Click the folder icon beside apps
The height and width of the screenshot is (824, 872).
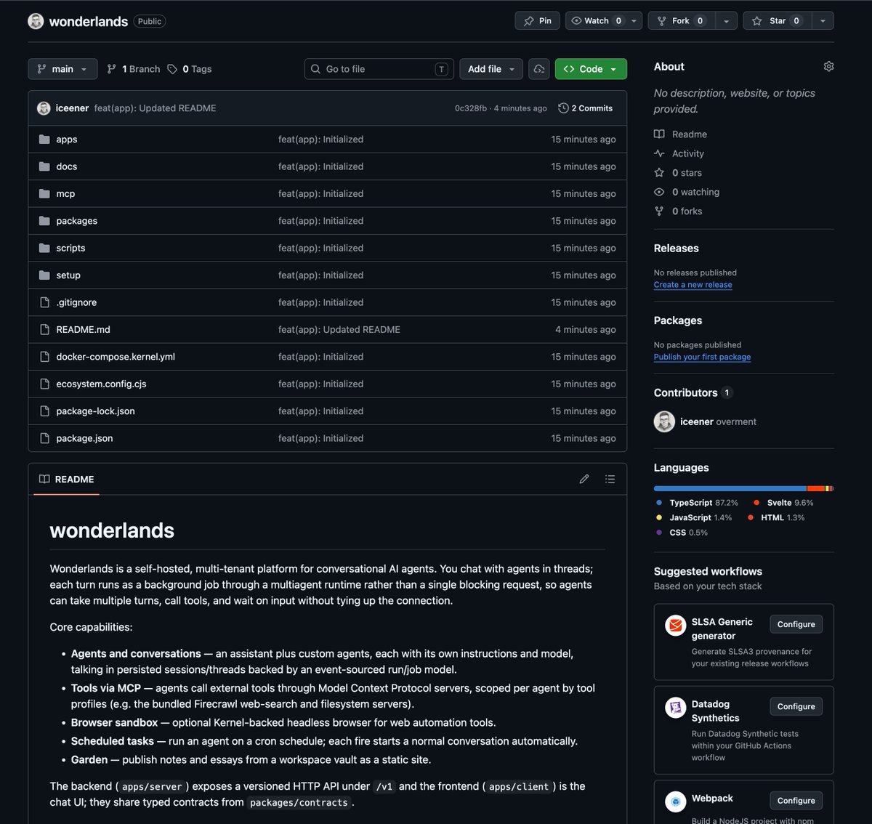tap(44, 140)
